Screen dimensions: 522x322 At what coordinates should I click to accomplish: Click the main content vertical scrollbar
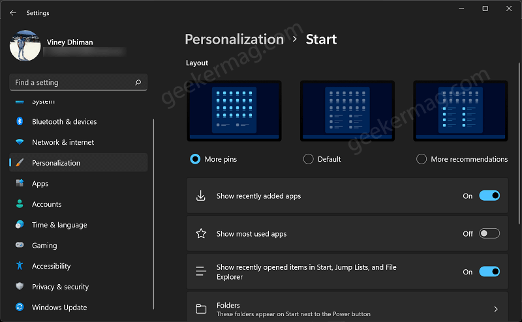[519, 143]
